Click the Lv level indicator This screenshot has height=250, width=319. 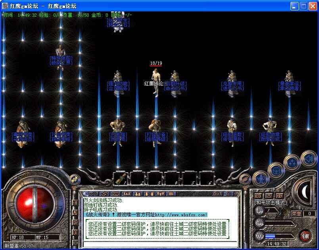tap(259, 210)
